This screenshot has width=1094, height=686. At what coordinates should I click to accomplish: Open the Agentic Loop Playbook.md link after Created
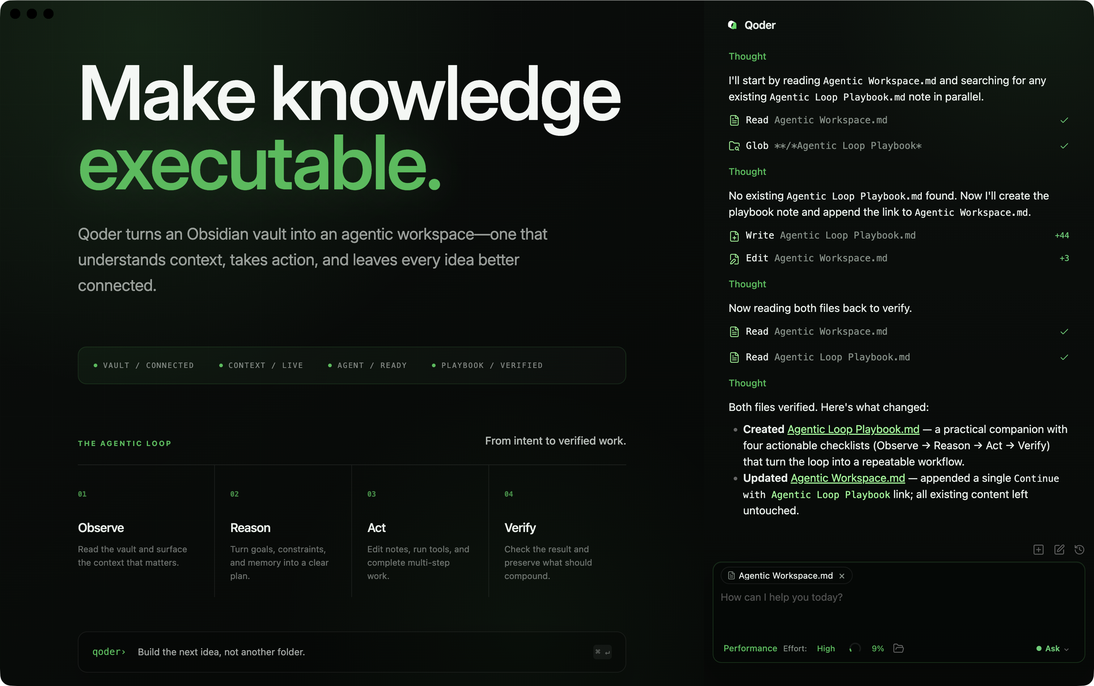pyautogui.click(x=853, y=429)
